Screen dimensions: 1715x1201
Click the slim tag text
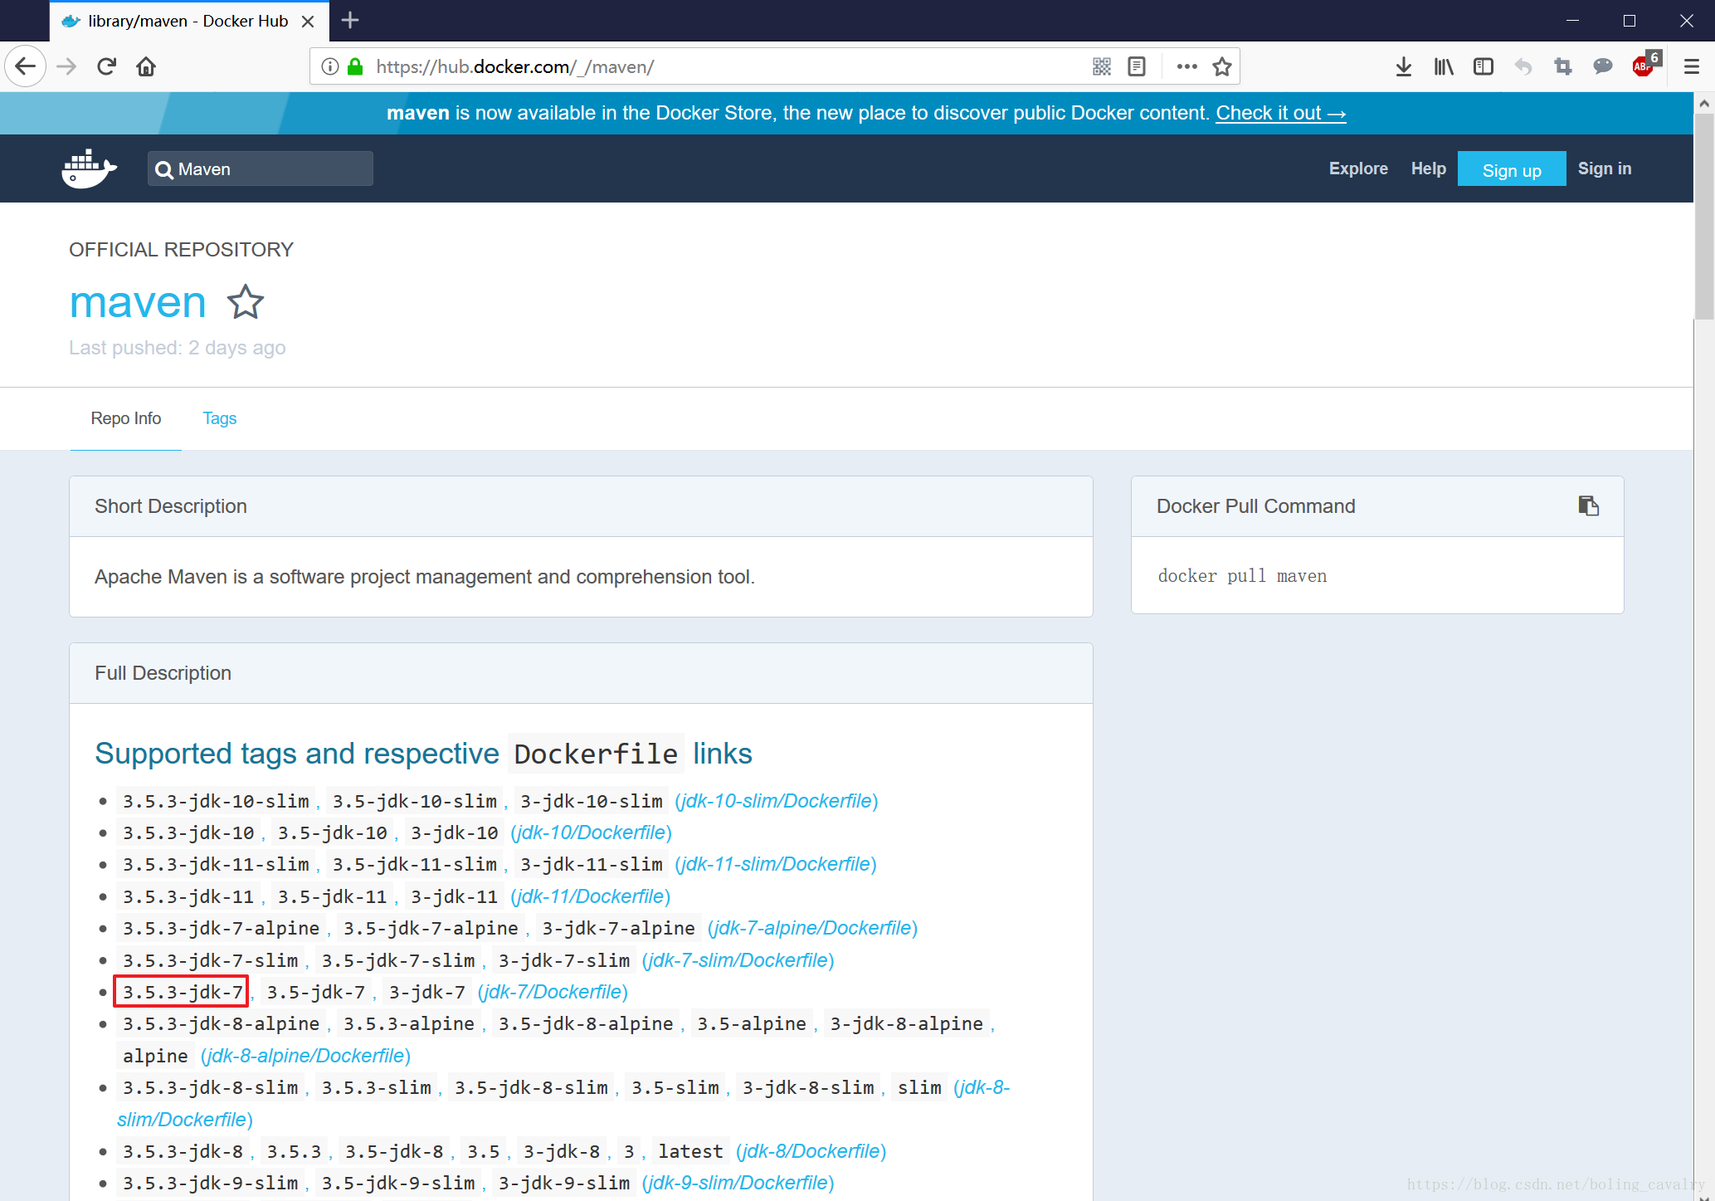pos(919,1087)
